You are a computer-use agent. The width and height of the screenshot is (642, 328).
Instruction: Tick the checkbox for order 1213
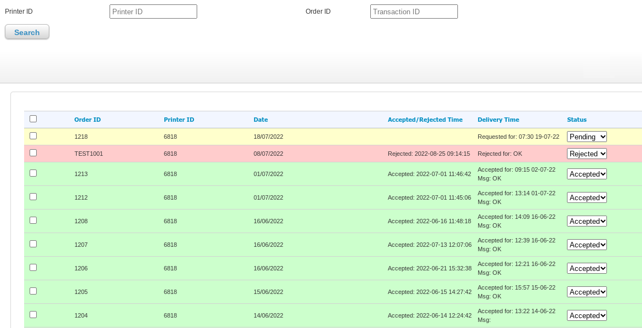33,173
